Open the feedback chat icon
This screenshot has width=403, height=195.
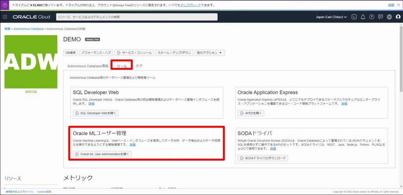tap(380, 17)
